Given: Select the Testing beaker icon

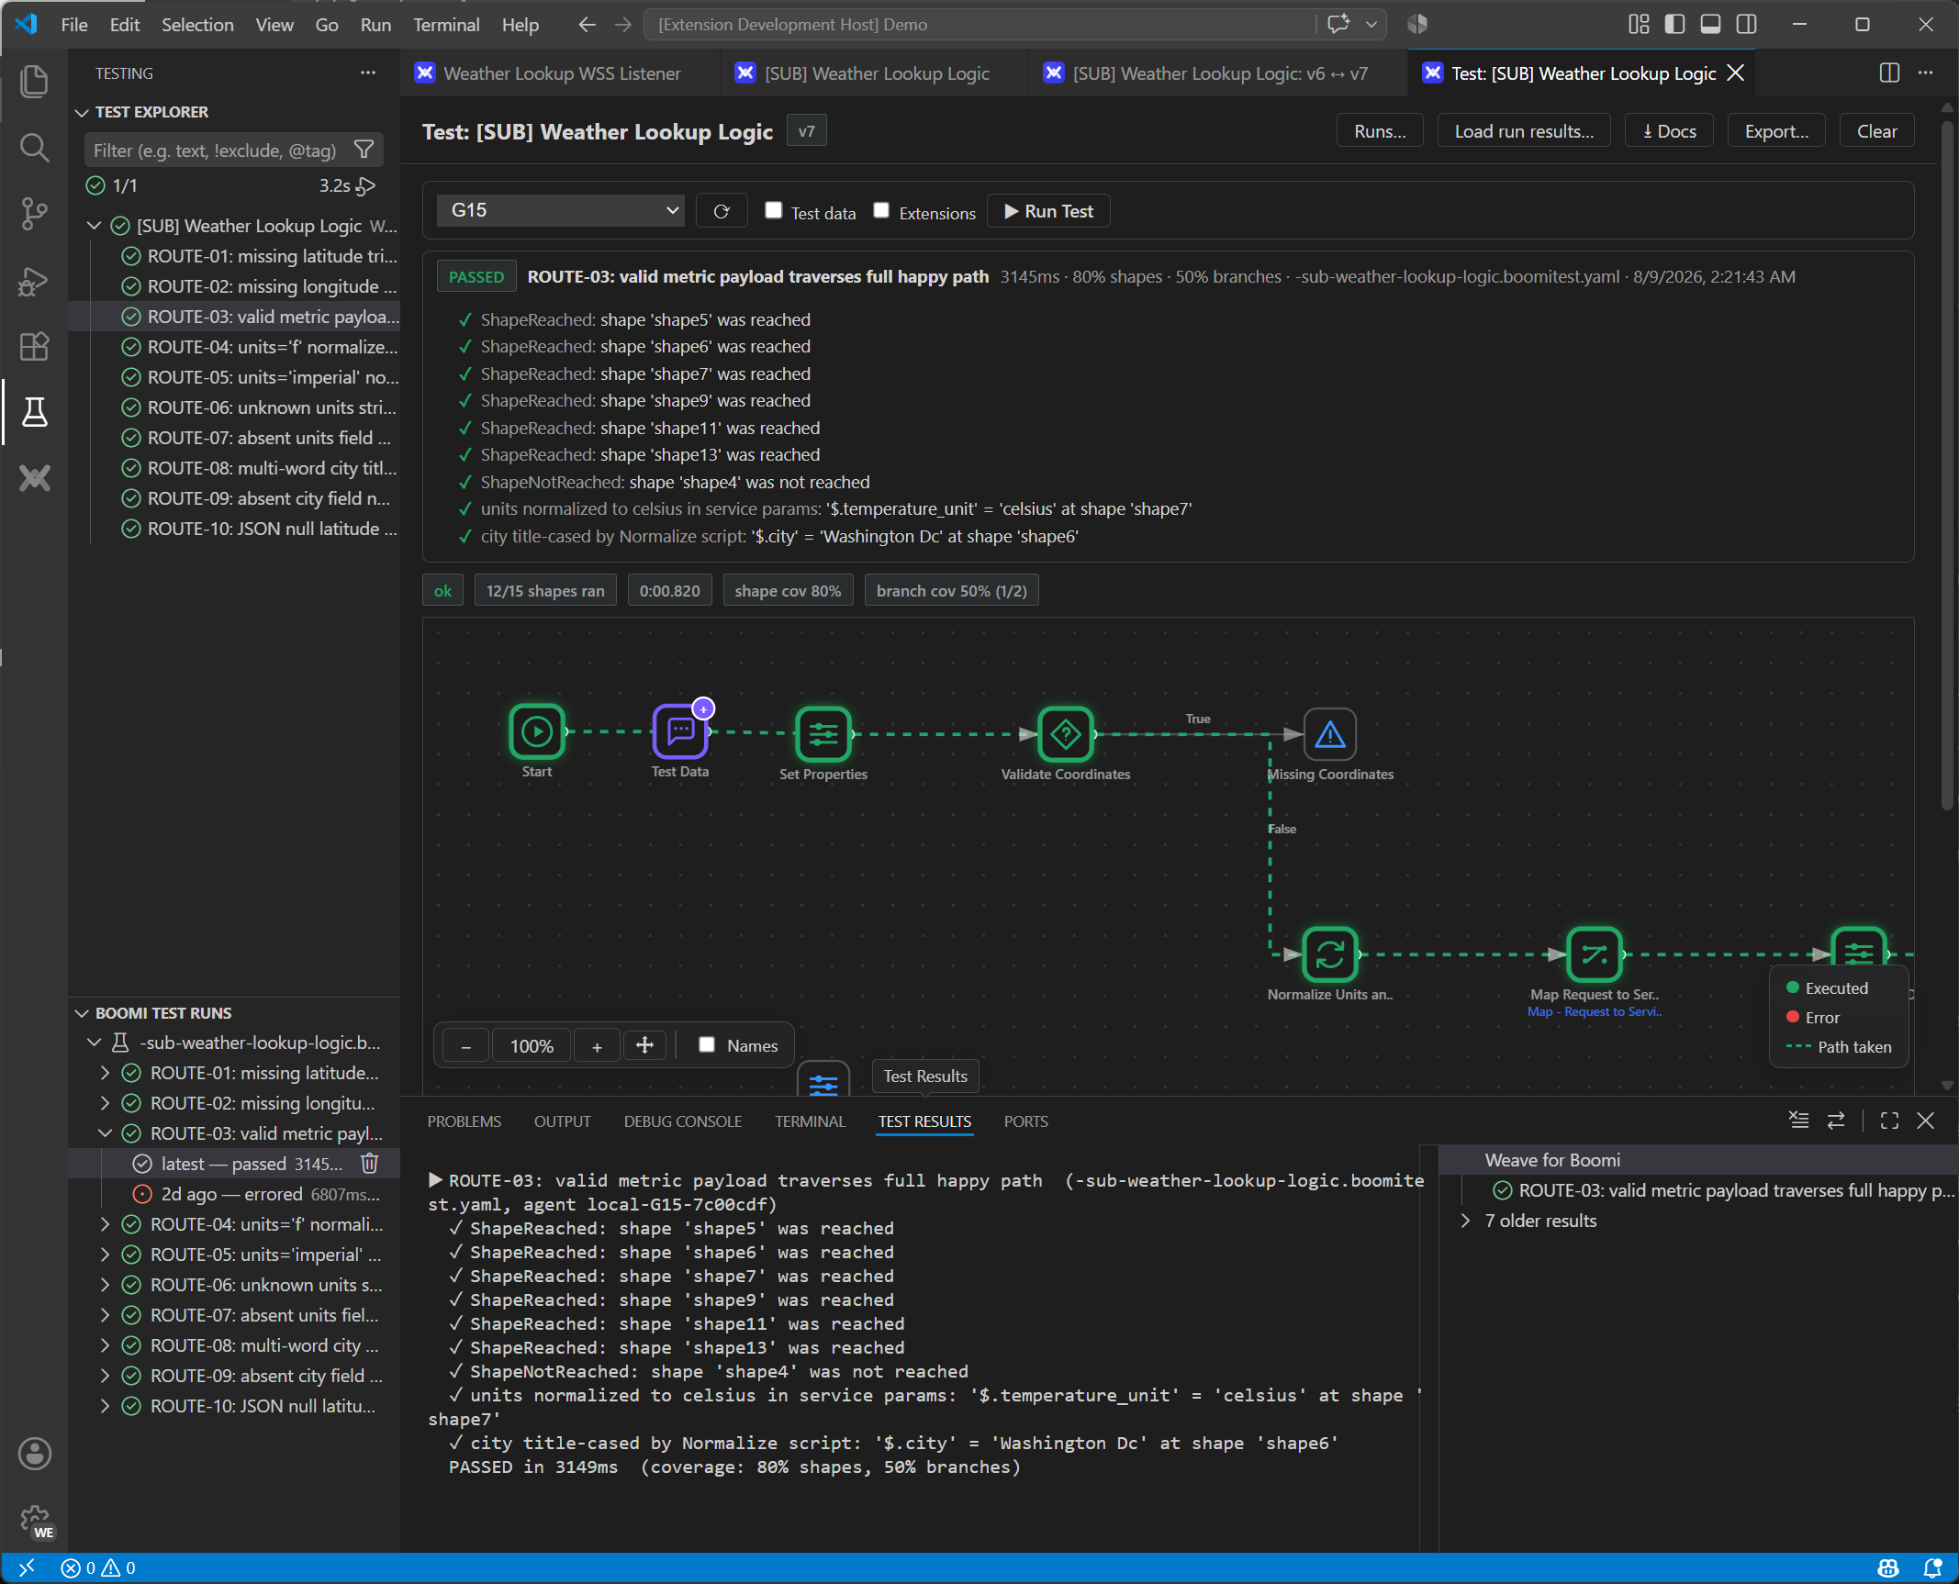Looking at the screenshot, I should click(x=34, y=412).
